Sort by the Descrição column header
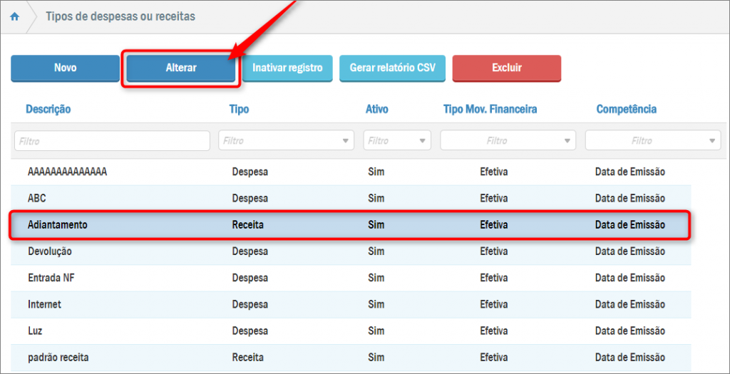730x374 pixels. click(48, 110)
